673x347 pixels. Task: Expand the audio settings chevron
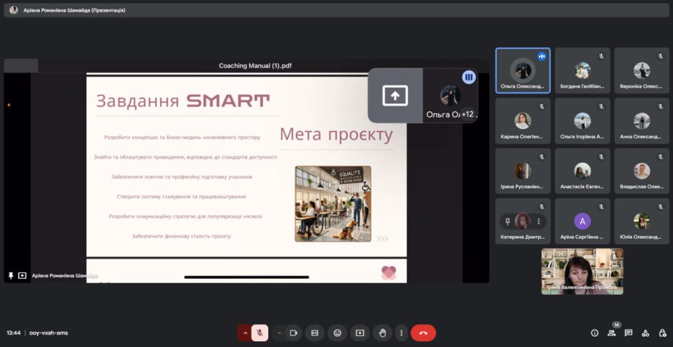(245, 333)
